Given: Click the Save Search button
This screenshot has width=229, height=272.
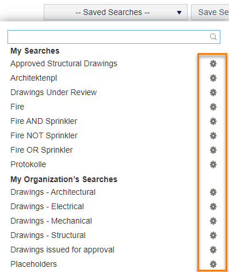Looking at the screenshot, I should (x=210, y=12).
